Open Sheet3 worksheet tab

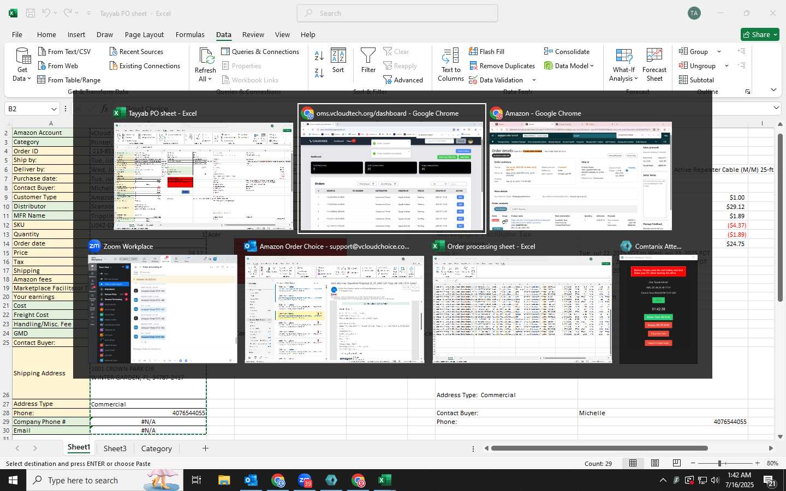point(115,448)
